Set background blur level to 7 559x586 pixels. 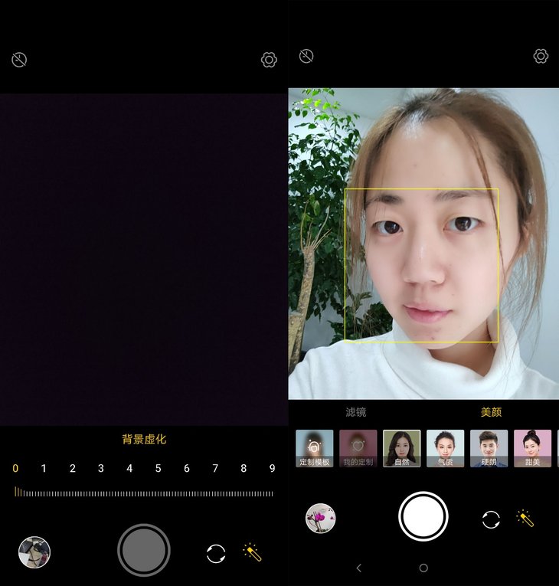point(215,468)
